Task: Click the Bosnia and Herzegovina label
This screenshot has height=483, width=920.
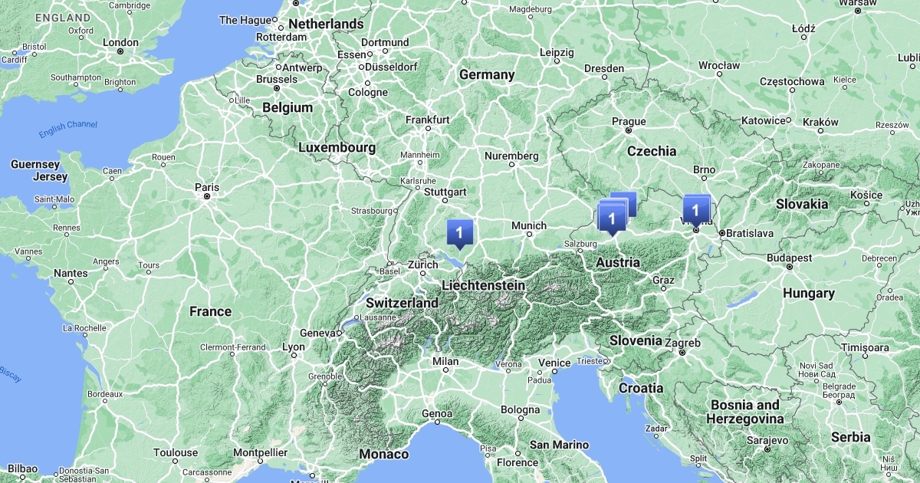Action: [745, 412]
